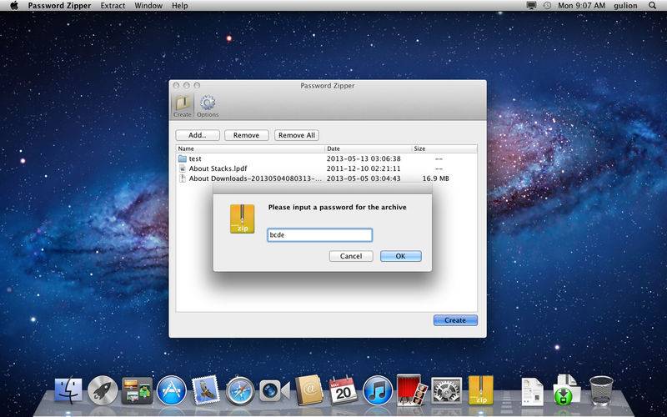Click the 16.9 MB size cell
This screenshot has width=667, height=417.
435,178
